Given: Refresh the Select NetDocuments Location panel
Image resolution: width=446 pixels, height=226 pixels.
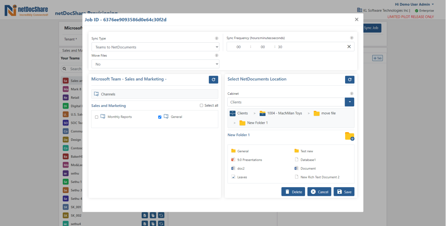Looking at the screenshot, I should 350,80.
